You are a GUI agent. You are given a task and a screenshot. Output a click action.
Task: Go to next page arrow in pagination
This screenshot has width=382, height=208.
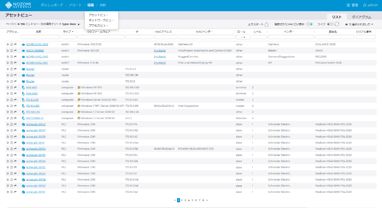(207, 200)
